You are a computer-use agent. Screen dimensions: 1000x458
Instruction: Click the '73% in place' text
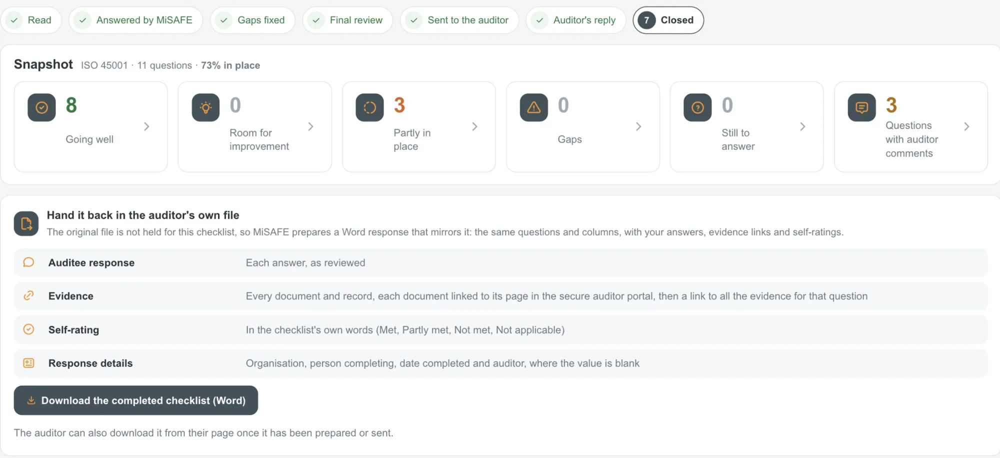tap(230, 65)
